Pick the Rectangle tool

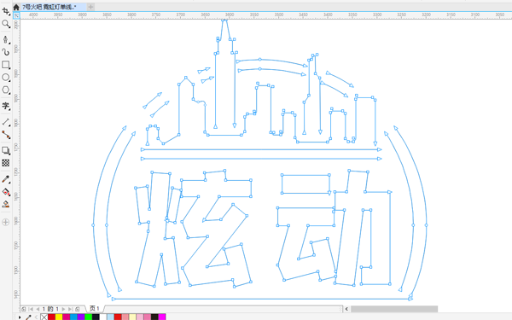[x=6, y=65]
